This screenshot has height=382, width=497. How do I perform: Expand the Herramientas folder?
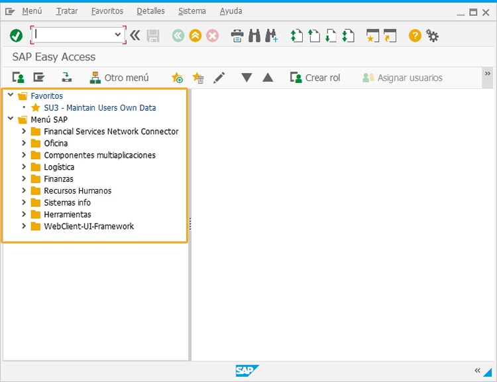[24, 214]
